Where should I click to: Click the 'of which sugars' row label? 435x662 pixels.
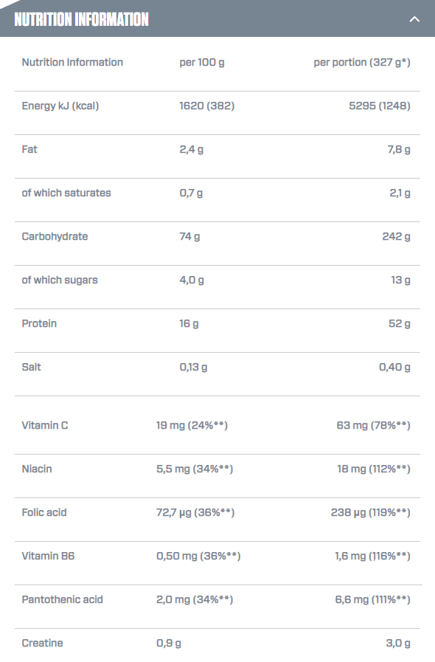pyautogui.click(x=60, y=280)
